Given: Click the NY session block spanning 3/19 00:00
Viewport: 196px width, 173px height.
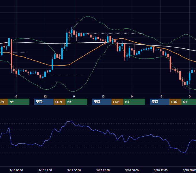Looking at the screenshot, I should pos(189,102).
